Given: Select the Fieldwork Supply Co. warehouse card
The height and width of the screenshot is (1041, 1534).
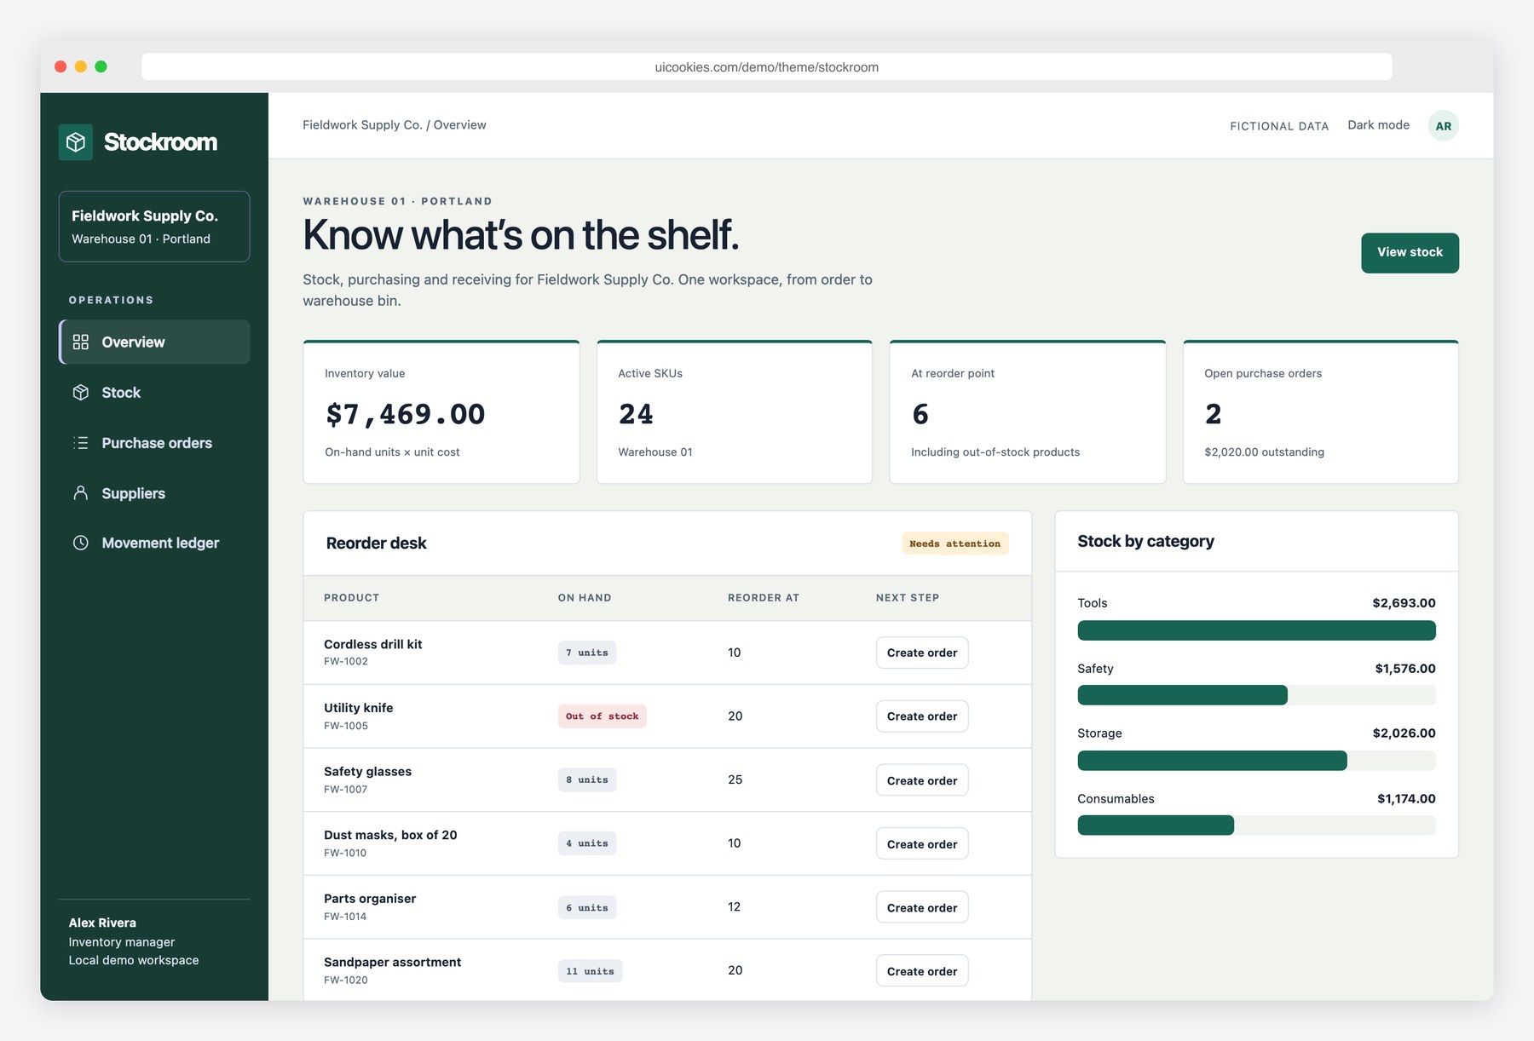Looking at the screenshot, I should click(154, 227).
